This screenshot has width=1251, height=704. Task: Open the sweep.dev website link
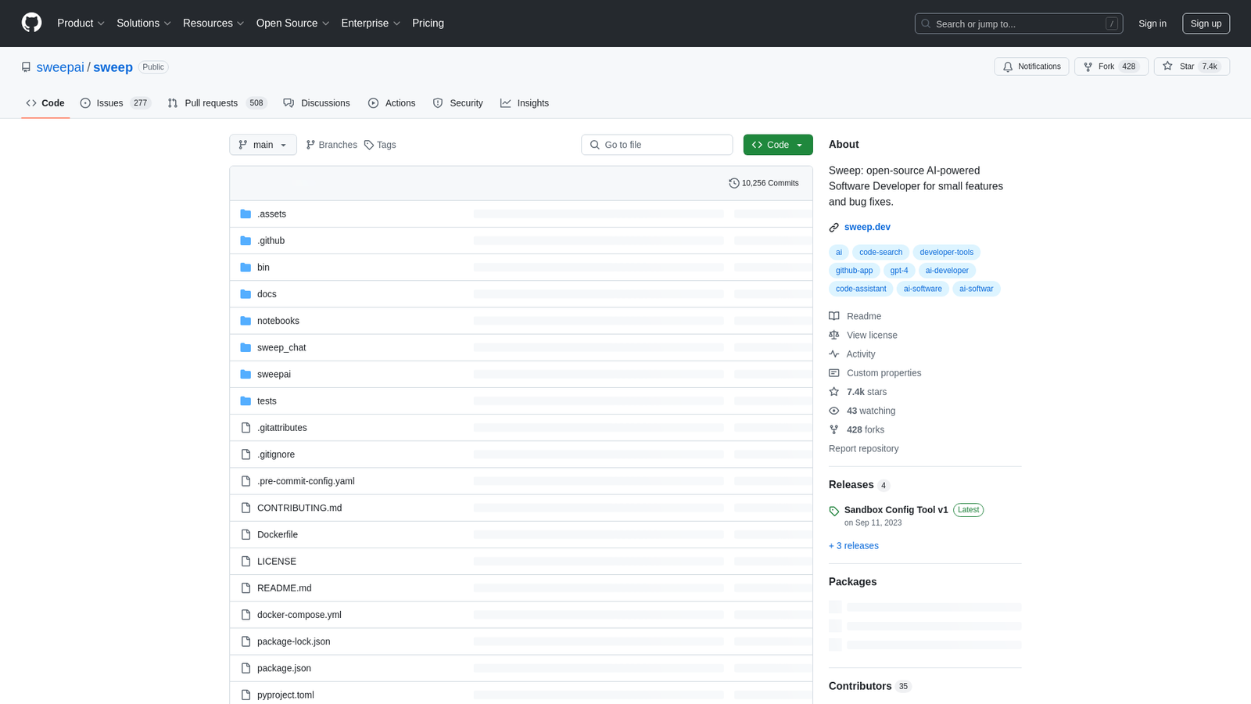[867, 227]
